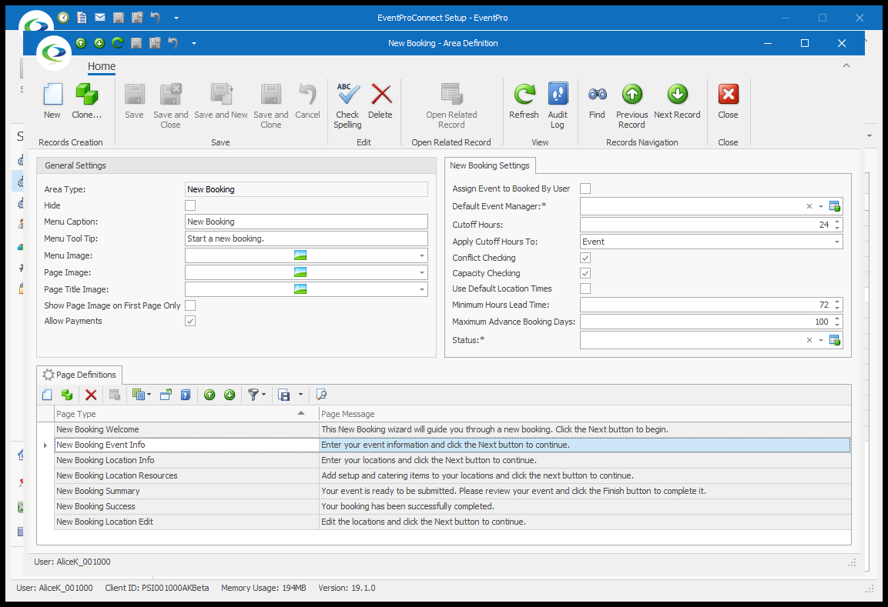Click the lookup button beside the Status field
Viewport: 888px width, 607px height.
[x=834, y=341]
